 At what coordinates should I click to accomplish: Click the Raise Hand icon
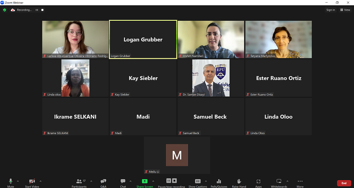click(239, 181)
